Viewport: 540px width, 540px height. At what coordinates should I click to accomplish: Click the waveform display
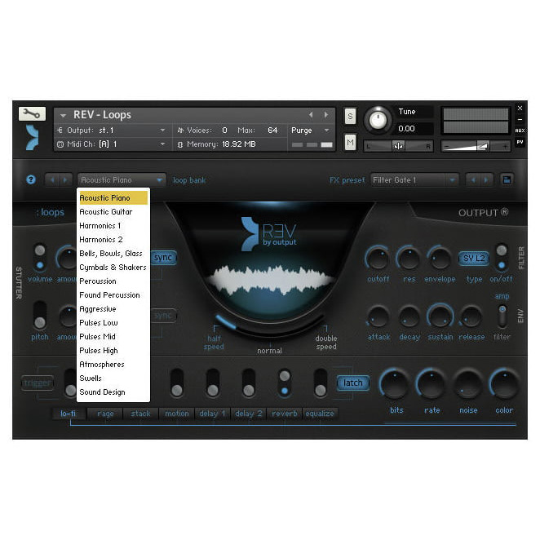click(x=270, y=280)
